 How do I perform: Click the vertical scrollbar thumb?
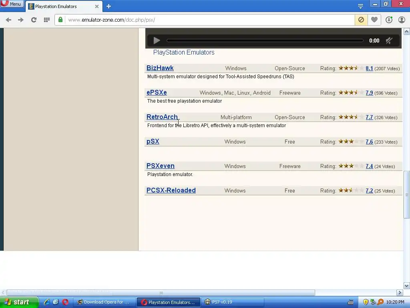tap(407, 195)
